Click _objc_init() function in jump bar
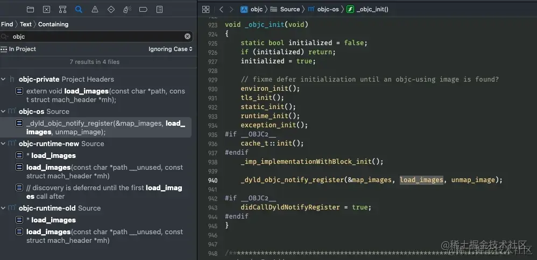This screenshot has height=260, width=537. (368, 10)
